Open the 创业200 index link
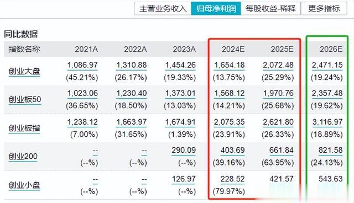Screen dimensions: 354x203 (23, 157)
